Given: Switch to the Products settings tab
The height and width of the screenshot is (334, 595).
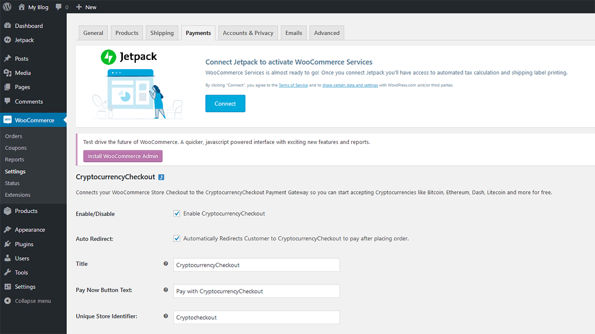Looking at the screenshot, I should click(x=127, y=33).
